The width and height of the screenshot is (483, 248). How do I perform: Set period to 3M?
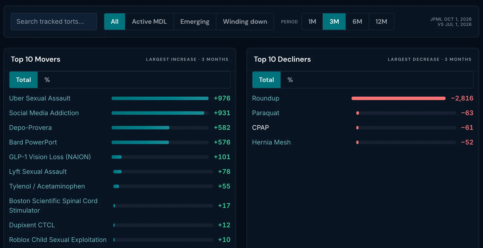tap(334, 21)
